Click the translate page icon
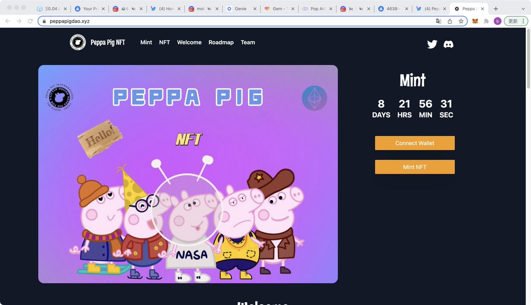 439,21
